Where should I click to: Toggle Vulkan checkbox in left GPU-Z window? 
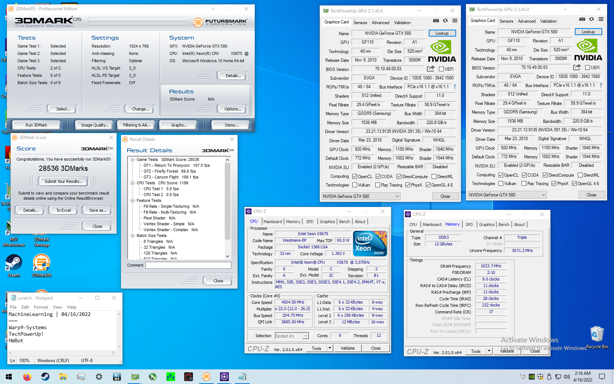pos(355,185)
